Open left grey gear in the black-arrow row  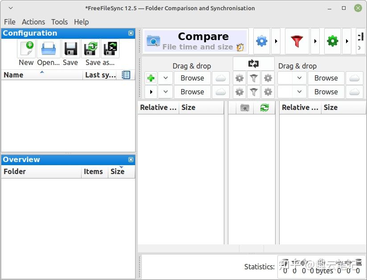(x=239, y=92)
